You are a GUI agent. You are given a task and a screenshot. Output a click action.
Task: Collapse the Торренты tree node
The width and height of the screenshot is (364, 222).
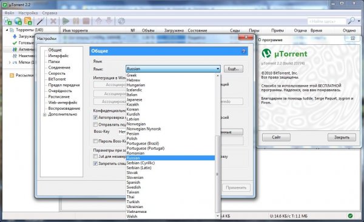click(7, 30)
